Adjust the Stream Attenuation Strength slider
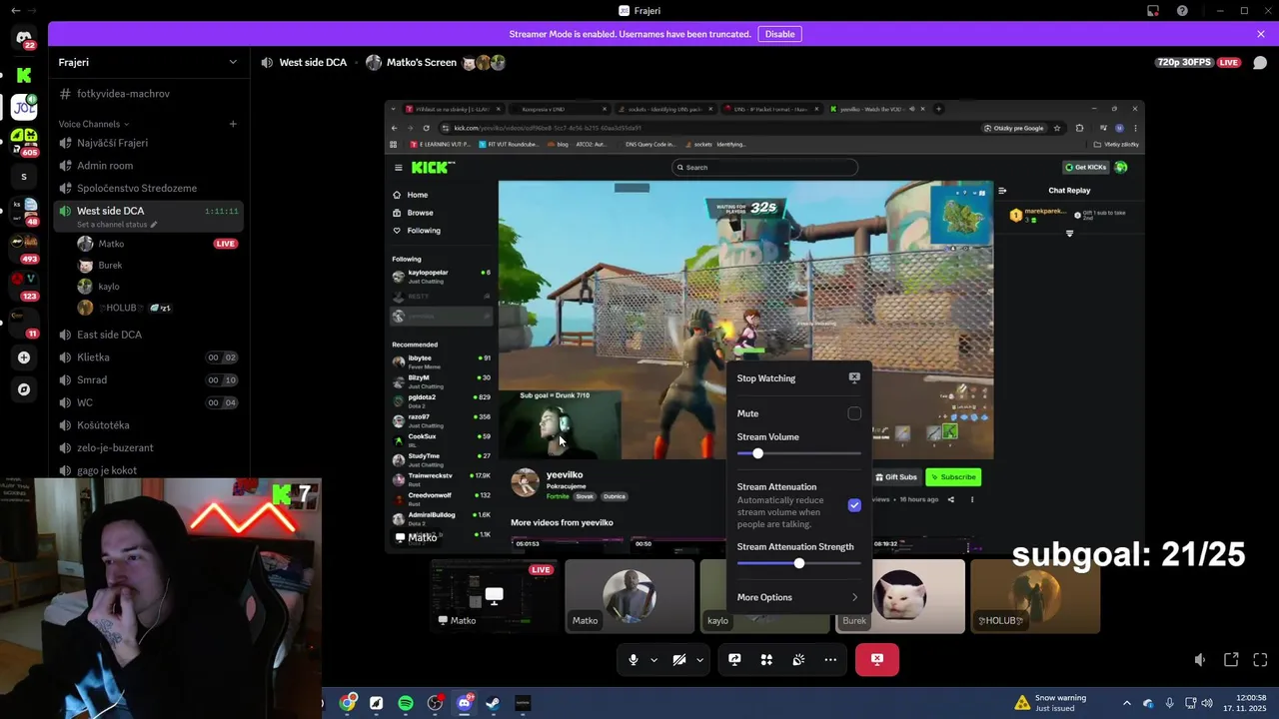 [x=798, y=563]
